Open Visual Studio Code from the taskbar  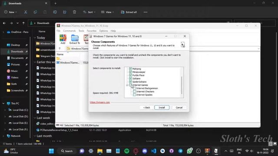(153, 151)
